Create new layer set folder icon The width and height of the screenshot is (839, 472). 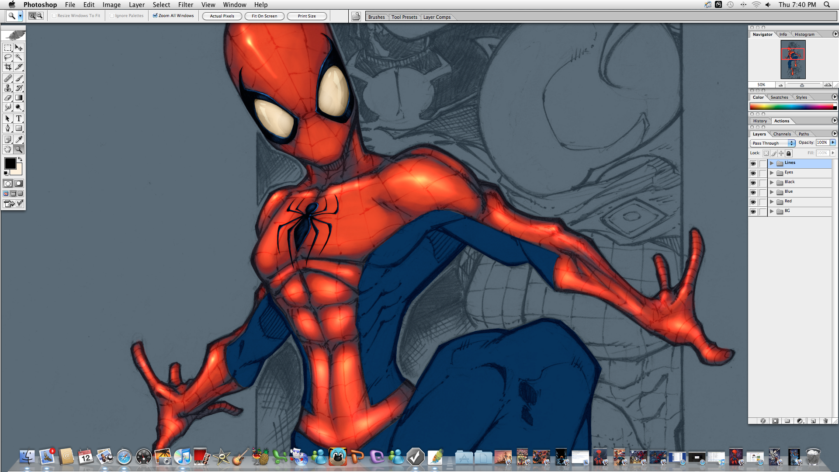(x=787, y=421)
